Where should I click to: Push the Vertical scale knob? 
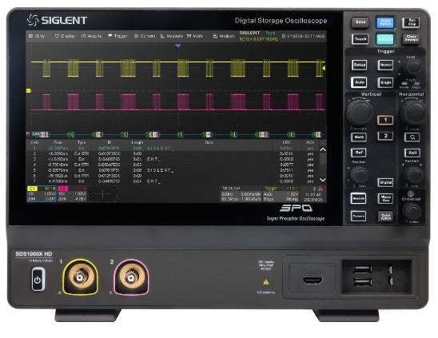360,112
